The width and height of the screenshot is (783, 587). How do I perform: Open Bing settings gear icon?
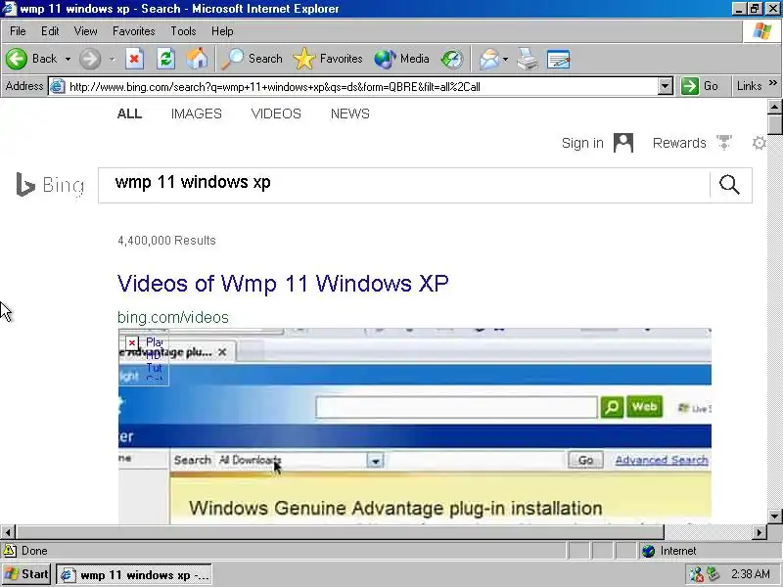760,143
